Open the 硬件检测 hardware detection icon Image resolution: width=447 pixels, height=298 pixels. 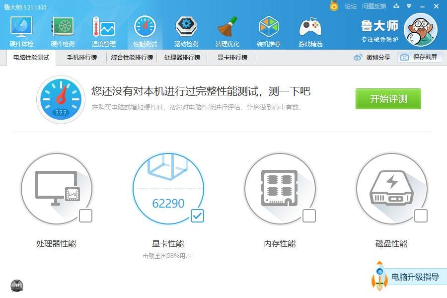(x=63, y=31)
